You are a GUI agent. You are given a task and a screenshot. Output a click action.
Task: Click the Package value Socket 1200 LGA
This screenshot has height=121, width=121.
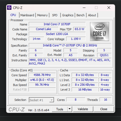[57, 34]
